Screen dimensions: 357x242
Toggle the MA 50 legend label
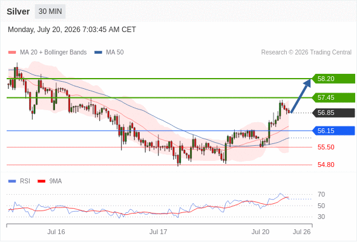coord(115,53)
